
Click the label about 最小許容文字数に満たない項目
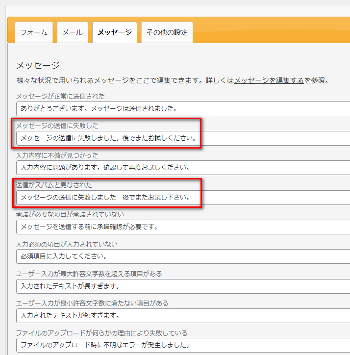92,303
